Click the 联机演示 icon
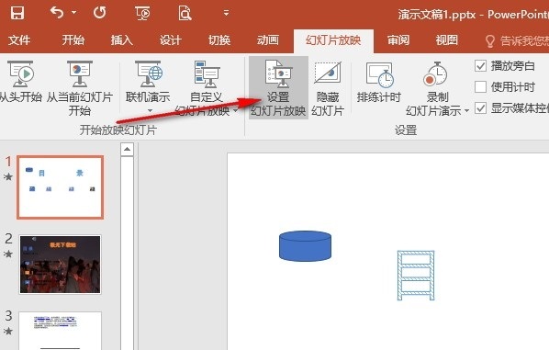 coord(148,74)
